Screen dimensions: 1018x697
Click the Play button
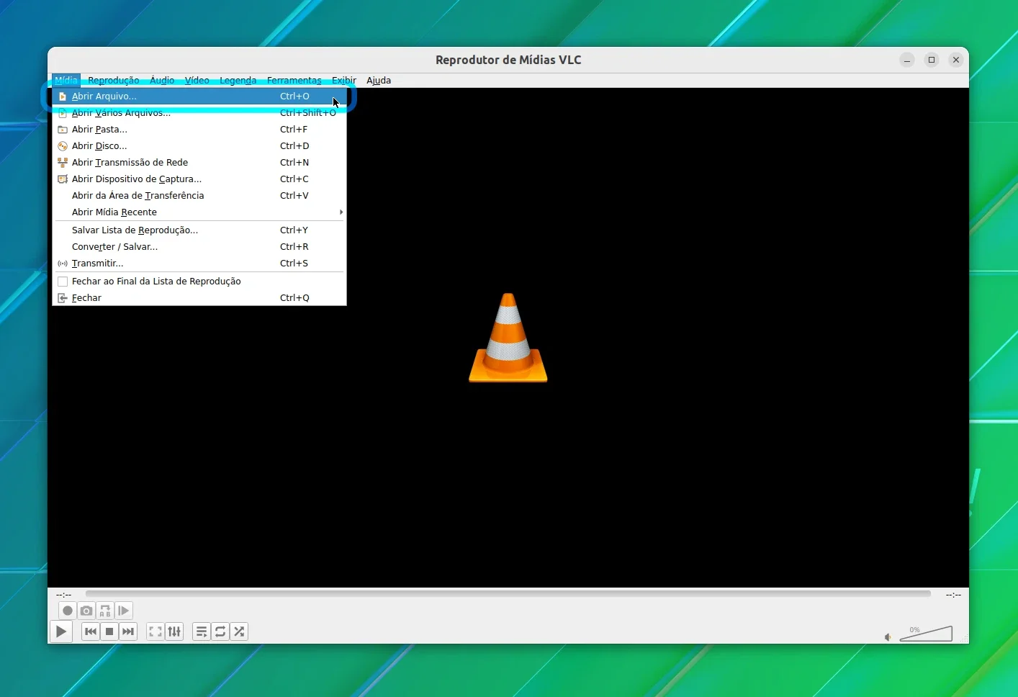pos(61,631)
